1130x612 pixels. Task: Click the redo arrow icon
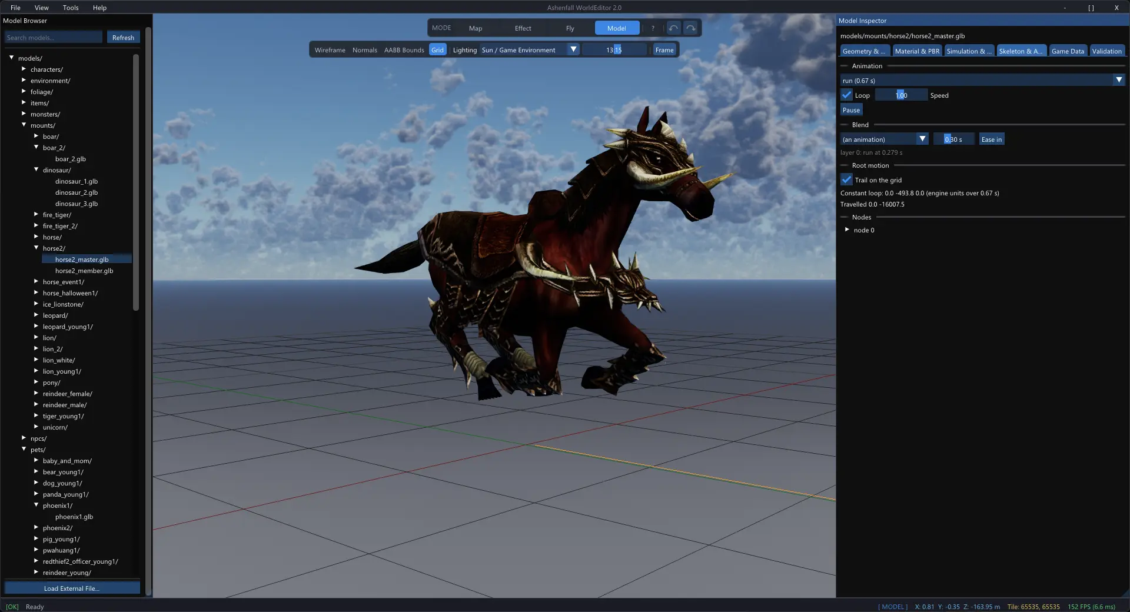point(691,28)
